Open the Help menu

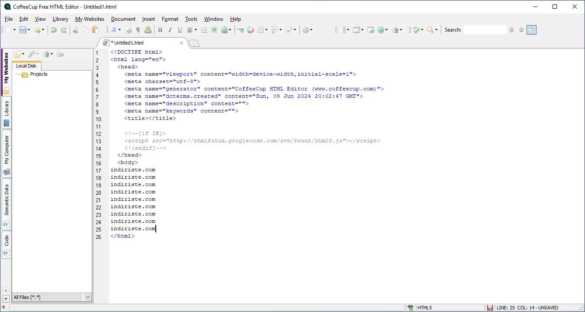[x=235, y=19]
